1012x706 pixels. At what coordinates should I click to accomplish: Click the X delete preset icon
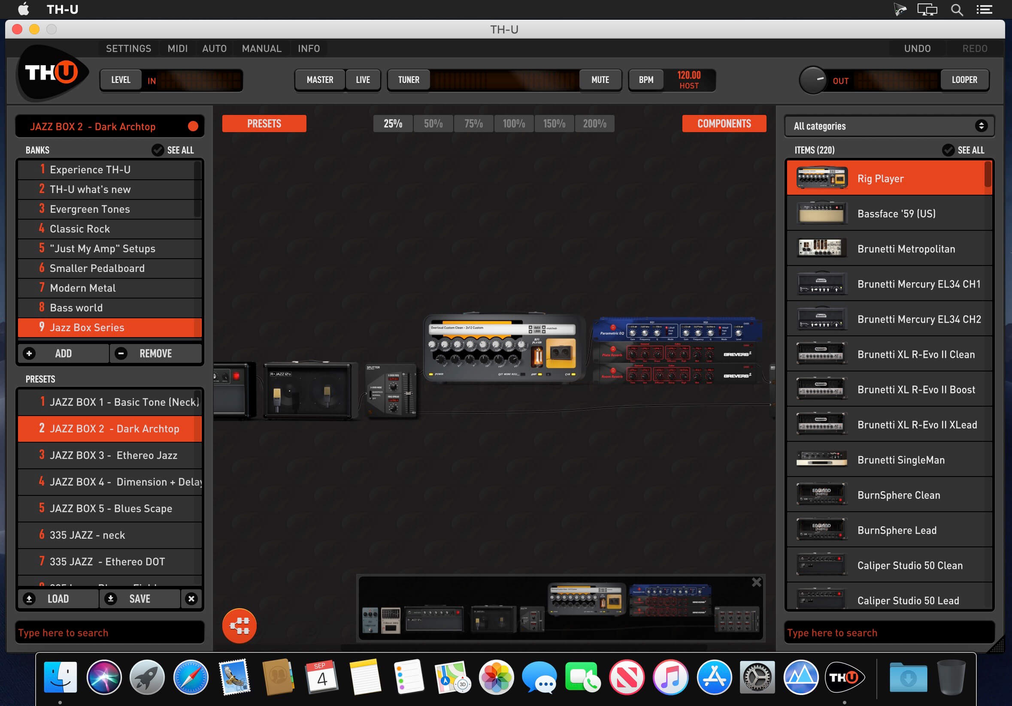191,598
